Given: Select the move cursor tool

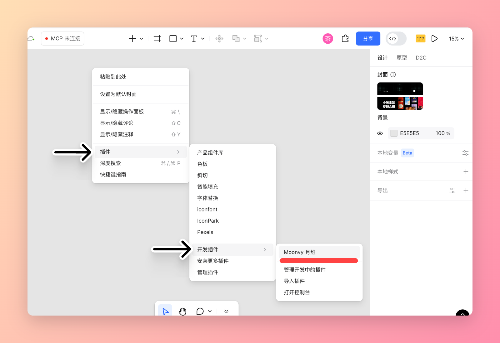Looking at the screenshot, I should 165,311.
